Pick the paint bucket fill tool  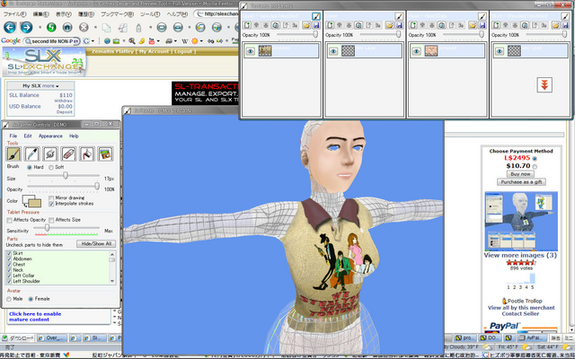coord(87,153)
